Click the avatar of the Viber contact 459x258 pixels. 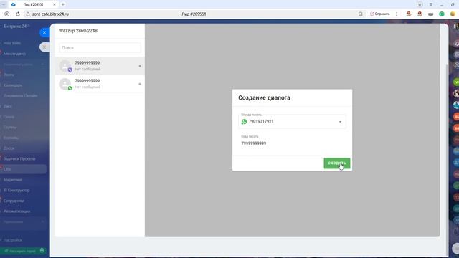coord(65,66)
